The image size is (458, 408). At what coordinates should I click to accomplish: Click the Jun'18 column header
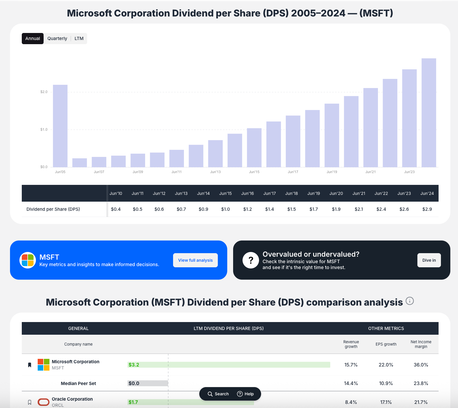click(x=291, y=193)
